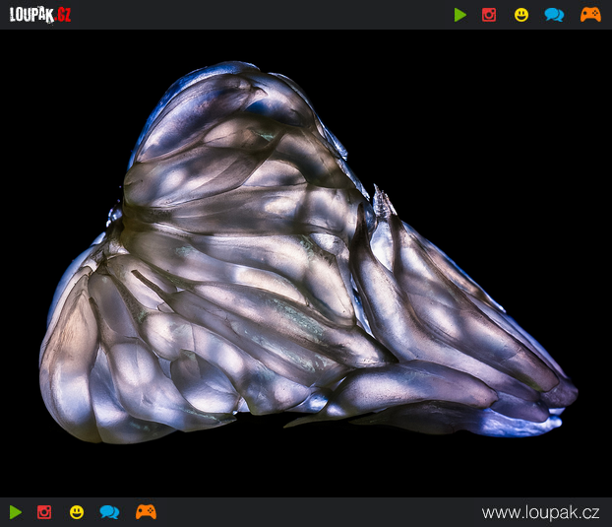Click the orange gamepad icon in the top header
612x527 pixels.
pos(590,15)
